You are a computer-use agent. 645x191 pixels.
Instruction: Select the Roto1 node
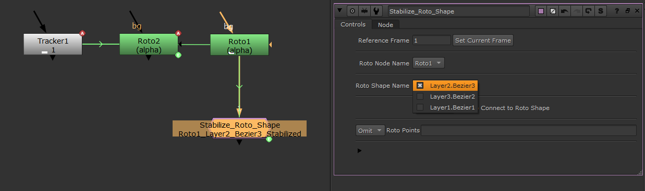(239, 45)
